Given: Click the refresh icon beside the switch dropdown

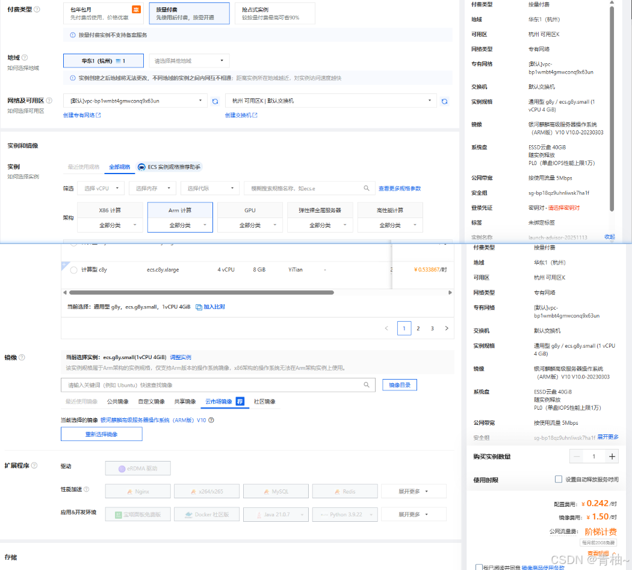Looking at the screenshot, I should pos(444,101).
